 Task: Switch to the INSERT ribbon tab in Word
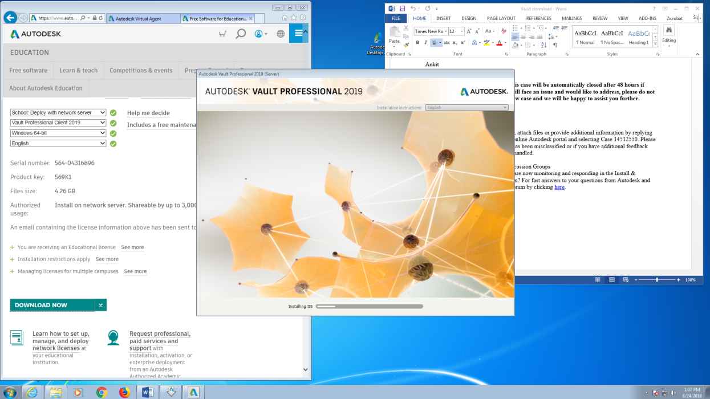(x=444, y=18)
